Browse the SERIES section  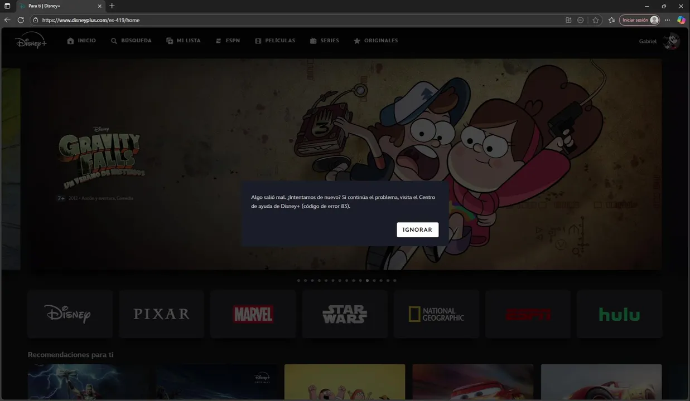(325, 41)
